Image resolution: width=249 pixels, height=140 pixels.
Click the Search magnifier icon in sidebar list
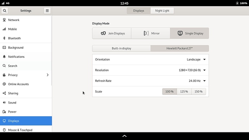tap(4, 66)
